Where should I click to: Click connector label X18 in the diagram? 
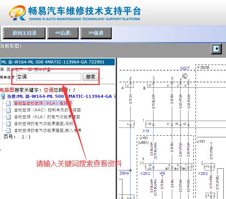(x=146, y=131)
